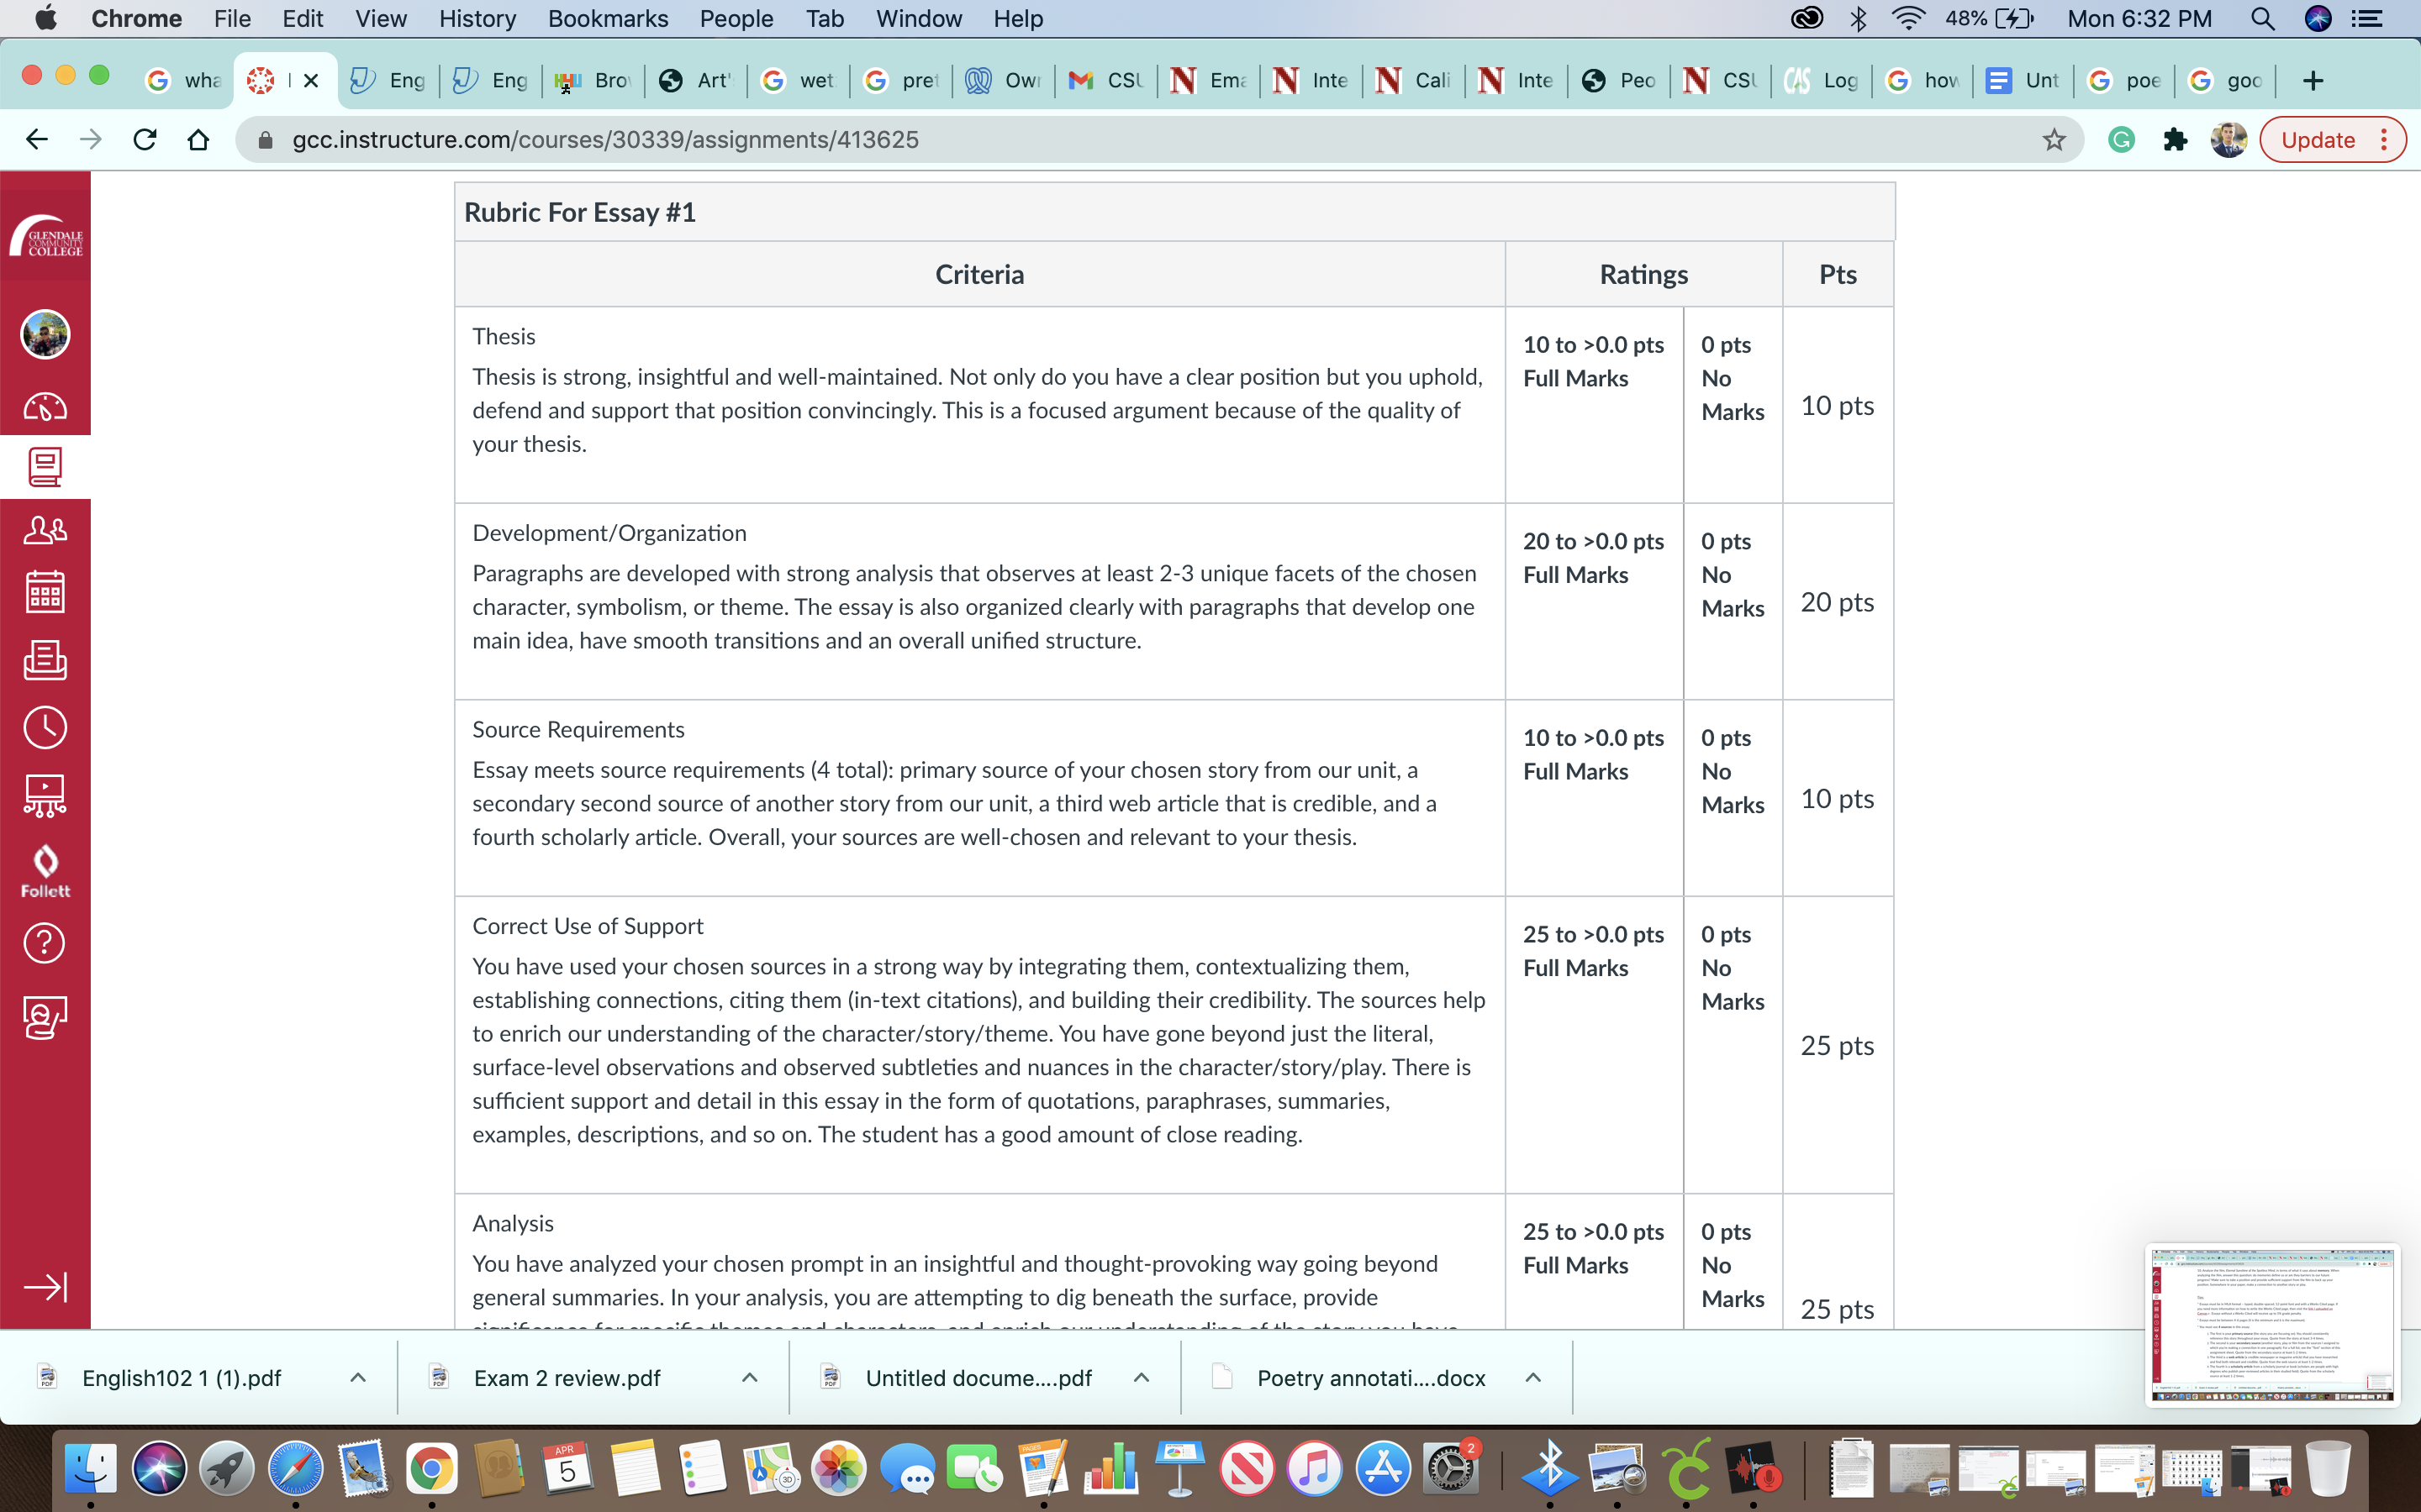2421x1512 pixels.
Task: Open the Courses book icon in sidebar
Action: click(45, 467)
